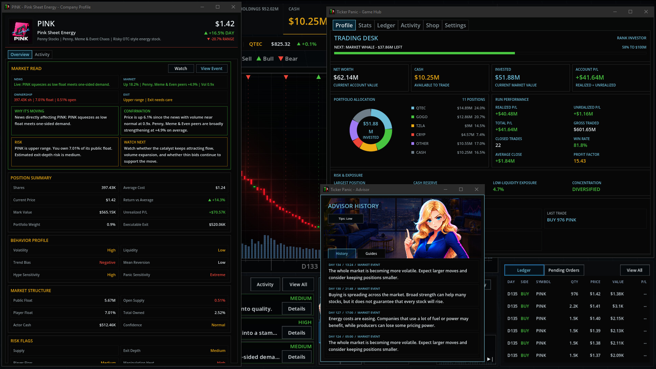Click Details for the -sided dema… event
Image resolution: width=656 pixels, height=369 pixels.
tap(297, 357)
